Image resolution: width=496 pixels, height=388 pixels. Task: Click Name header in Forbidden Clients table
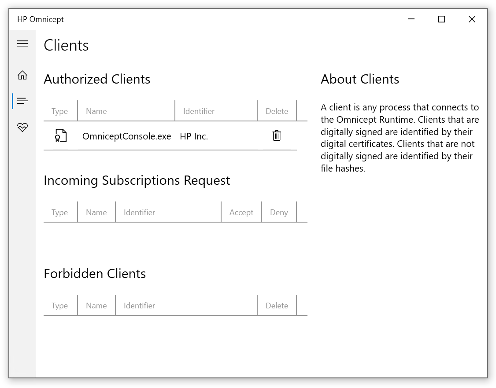96,306
